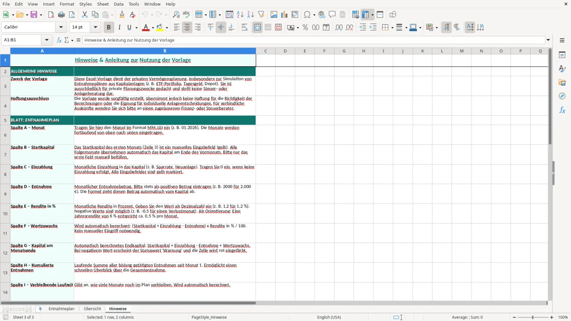Clear direct formatting icon
The width and height of the screenshot is (571, 321).
click(132, 15)
